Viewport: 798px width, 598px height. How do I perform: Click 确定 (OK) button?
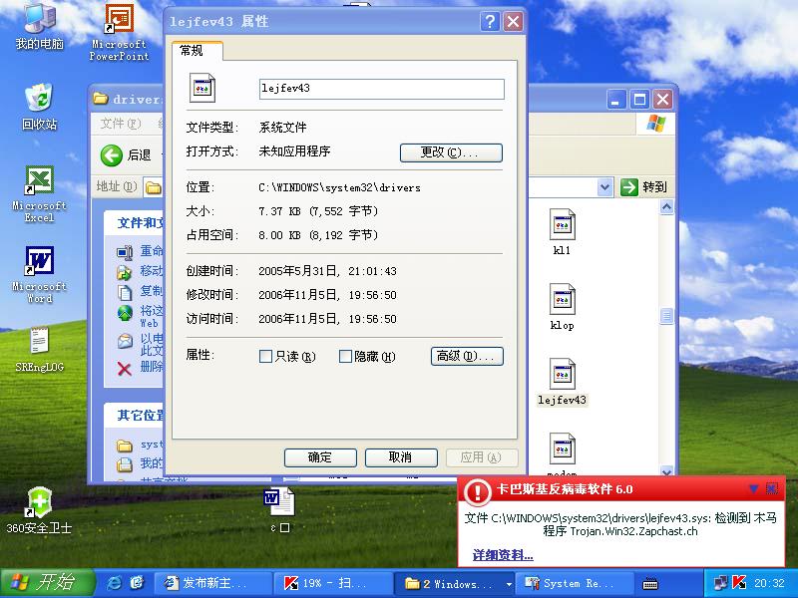(x=320, y=457)
